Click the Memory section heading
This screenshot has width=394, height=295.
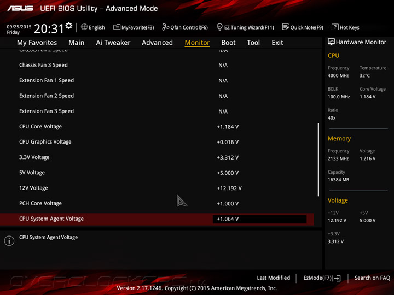tap(339, 138)
